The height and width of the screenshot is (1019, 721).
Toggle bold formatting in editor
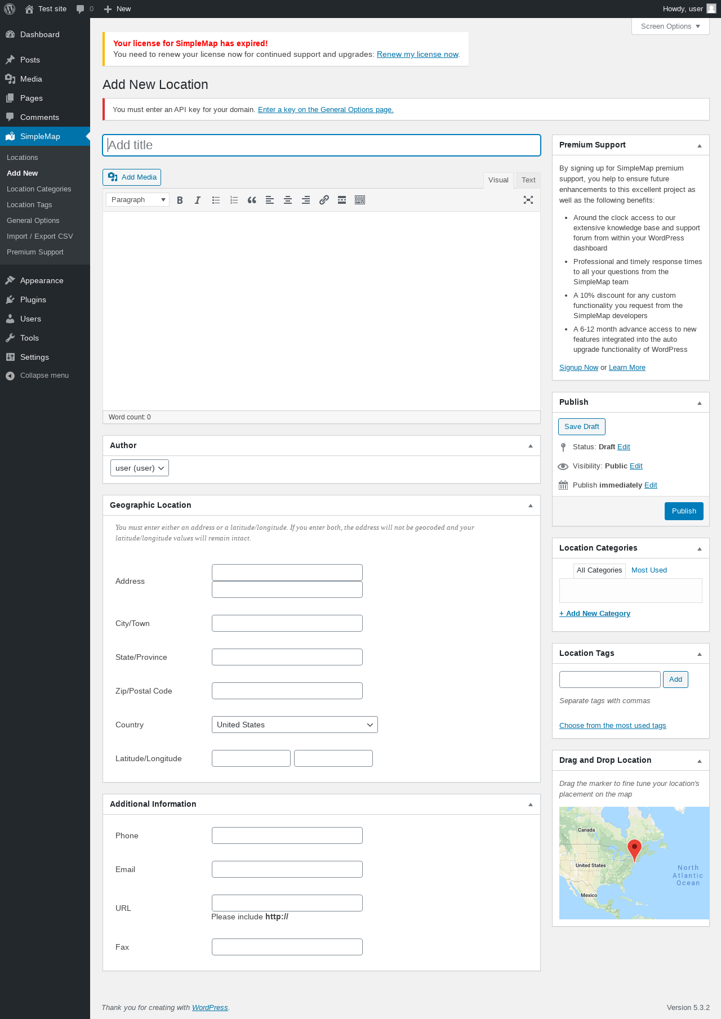(180, 200)
